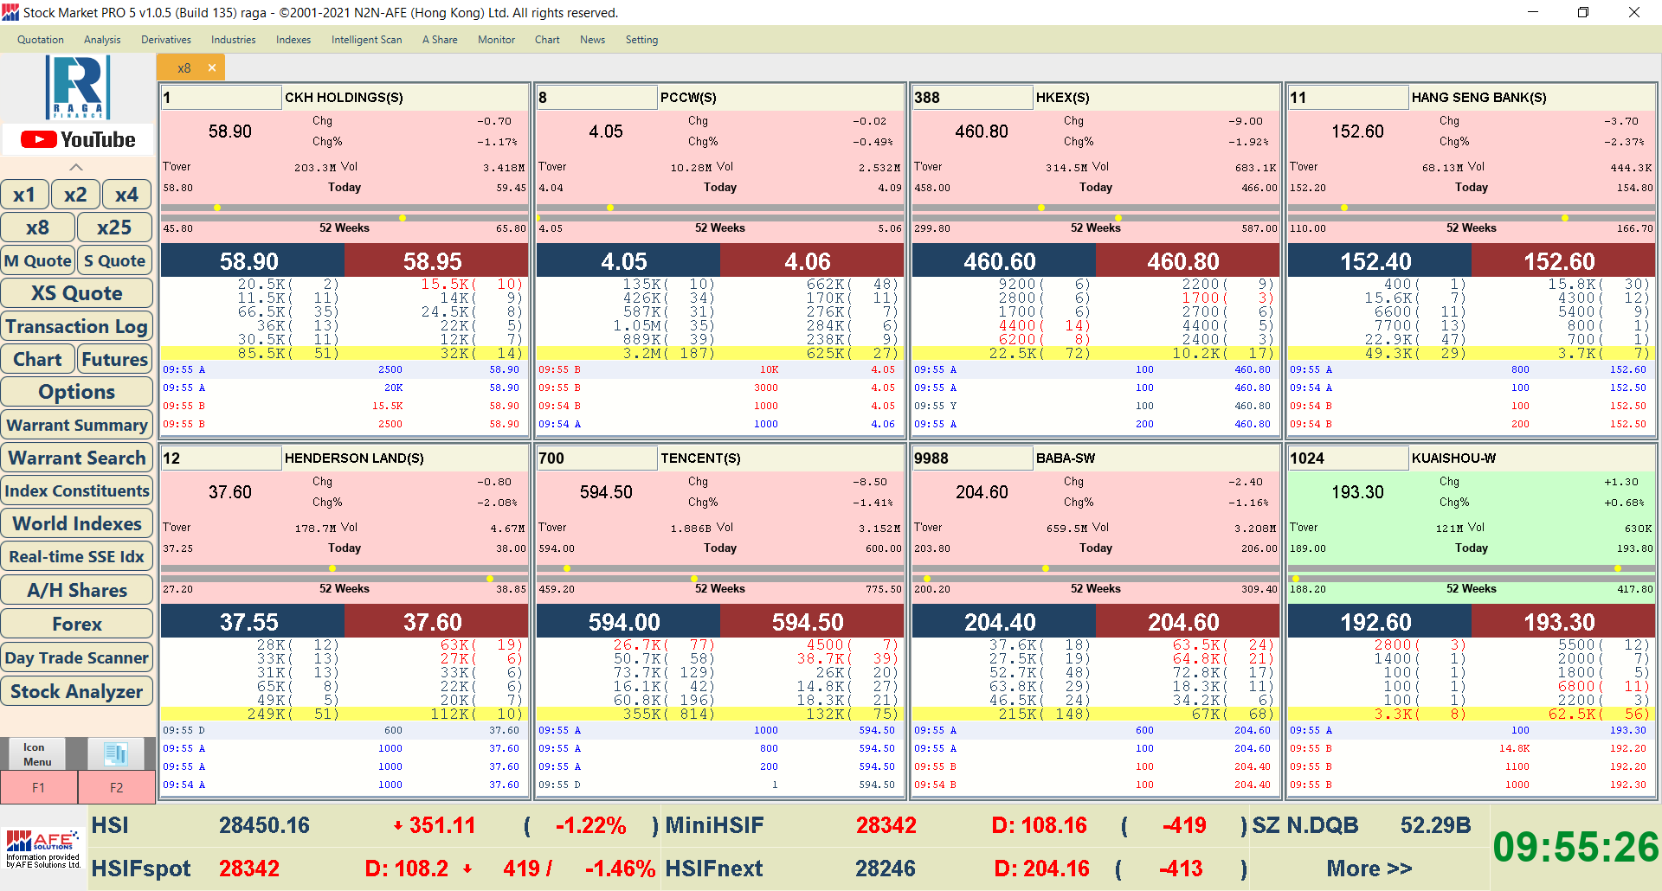Click the YouTube logo in sidebar
The height and width of the screenshot is (891, 1662).
click(x=78, y=139)
